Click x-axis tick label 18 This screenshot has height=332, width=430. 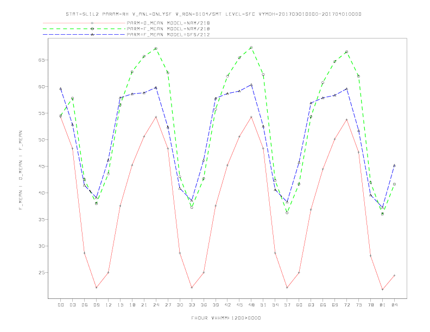coord(132,305)
